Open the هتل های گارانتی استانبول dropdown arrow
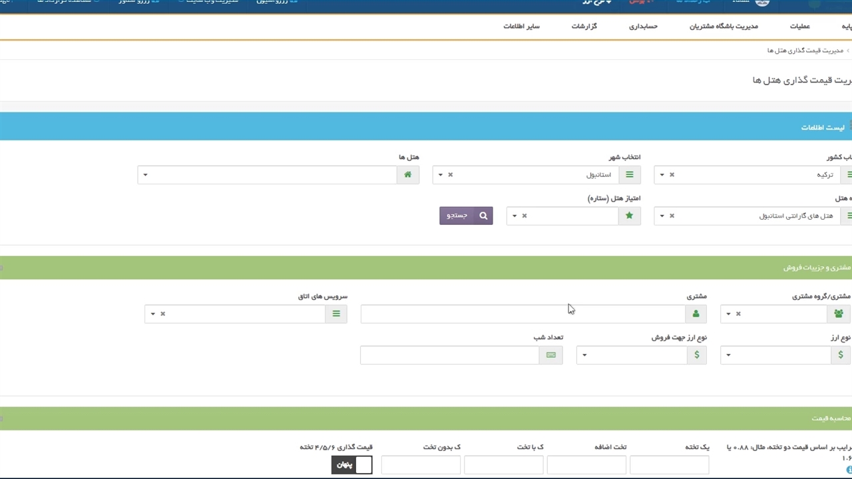The width and height of the screenshot is (852, 479). (x=662, y=216)
